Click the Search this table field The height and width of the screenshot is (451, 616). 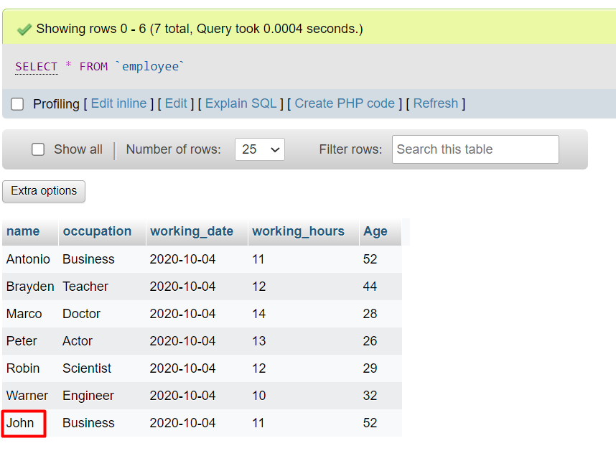[475, 149]
